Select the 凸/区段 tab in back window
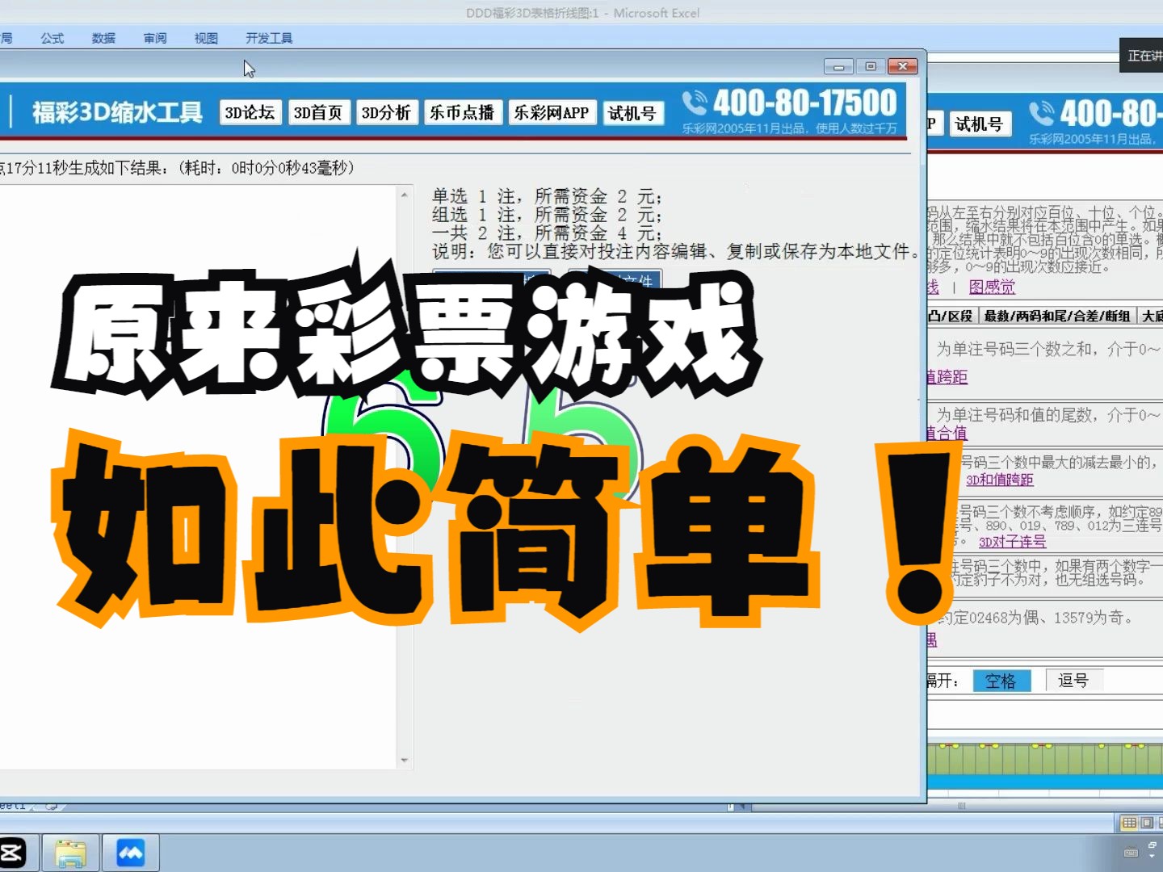 point(951,316)
